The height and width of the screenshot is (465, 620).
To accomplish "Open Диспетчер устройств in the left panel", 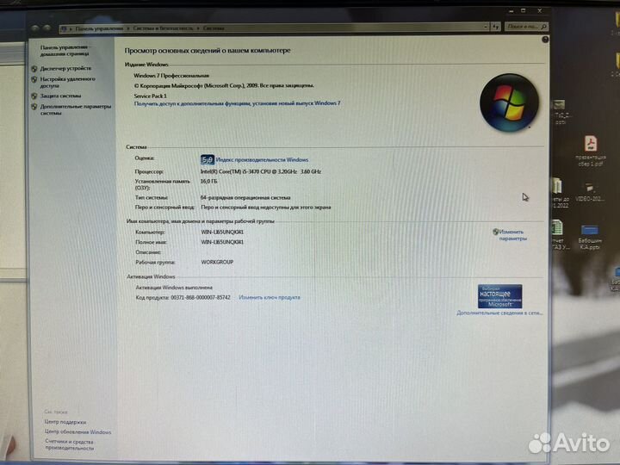I will point(65,68).
